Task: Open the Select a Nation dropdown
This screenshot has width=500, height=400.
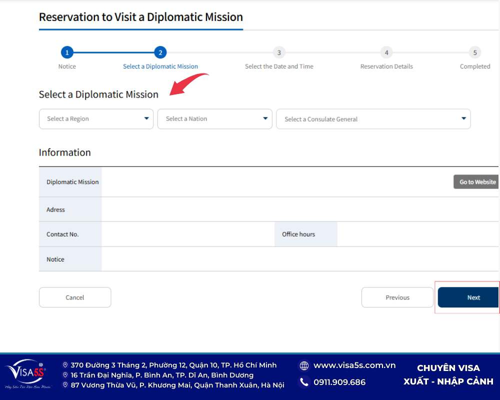Action: point(214,119)
